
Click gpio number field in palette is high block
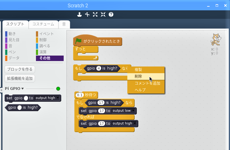[19, 107]
